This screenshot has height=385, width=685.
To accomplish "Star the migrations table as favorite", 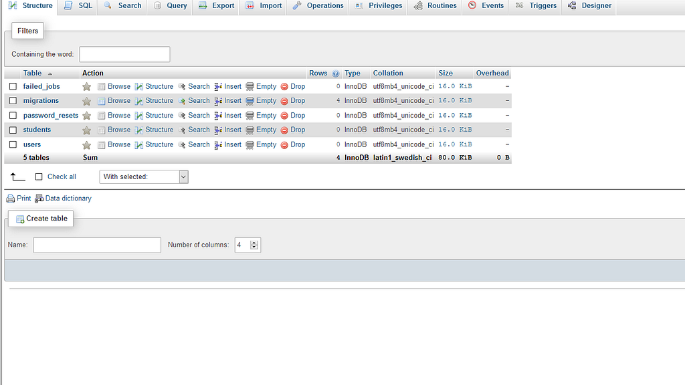I will 86,102.
